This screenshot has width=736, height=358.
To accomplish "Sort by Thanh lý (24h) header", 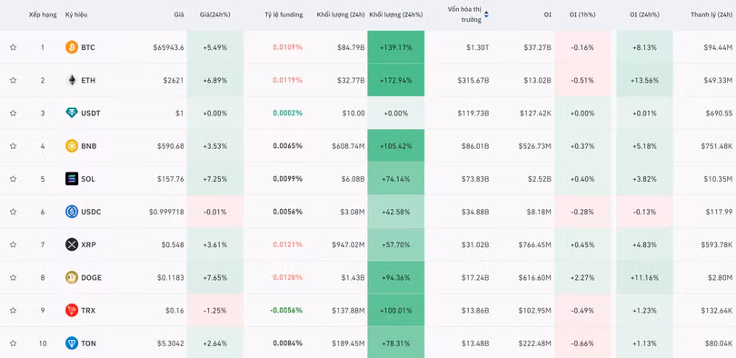I will 711,15.
